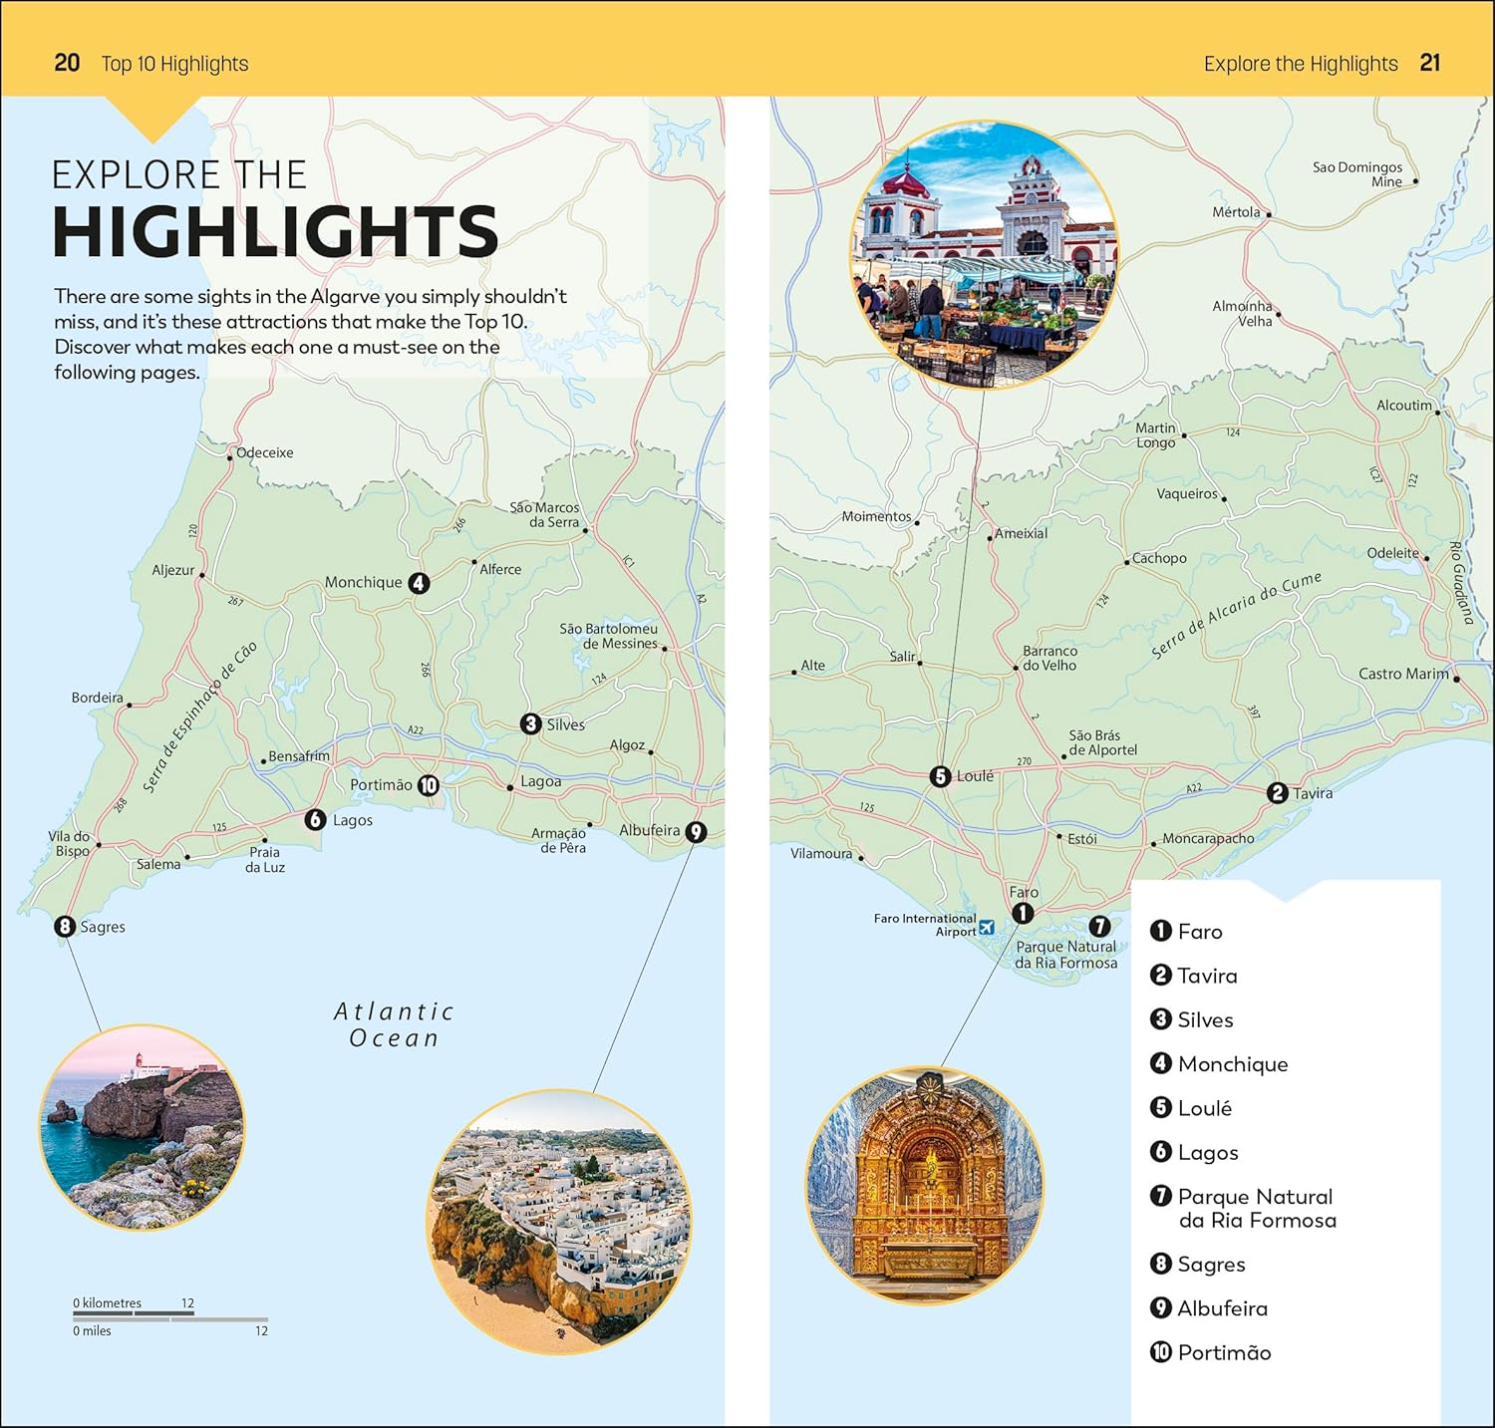Click the number 8 map marker at Sagres
This screenshot has width=1495, height=1428.
click(x=65, y=927)
